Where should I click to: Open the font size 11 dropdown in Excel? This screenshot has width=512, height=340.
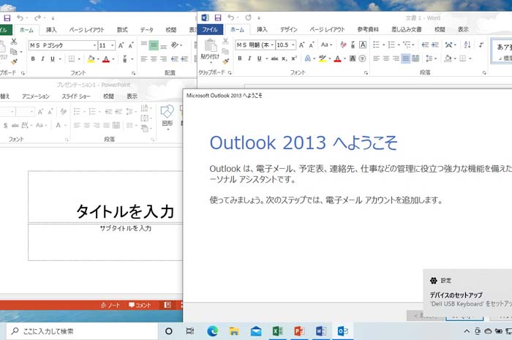coord(113,45)
